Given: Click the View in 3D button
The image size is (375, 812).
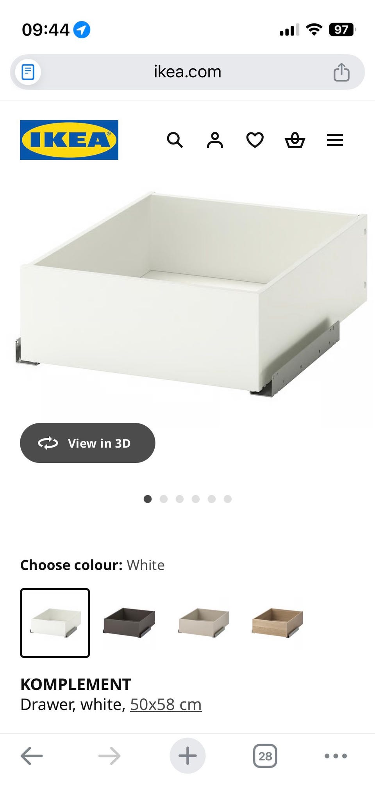Looking at the screenshot, I should [x=87, y=443].
